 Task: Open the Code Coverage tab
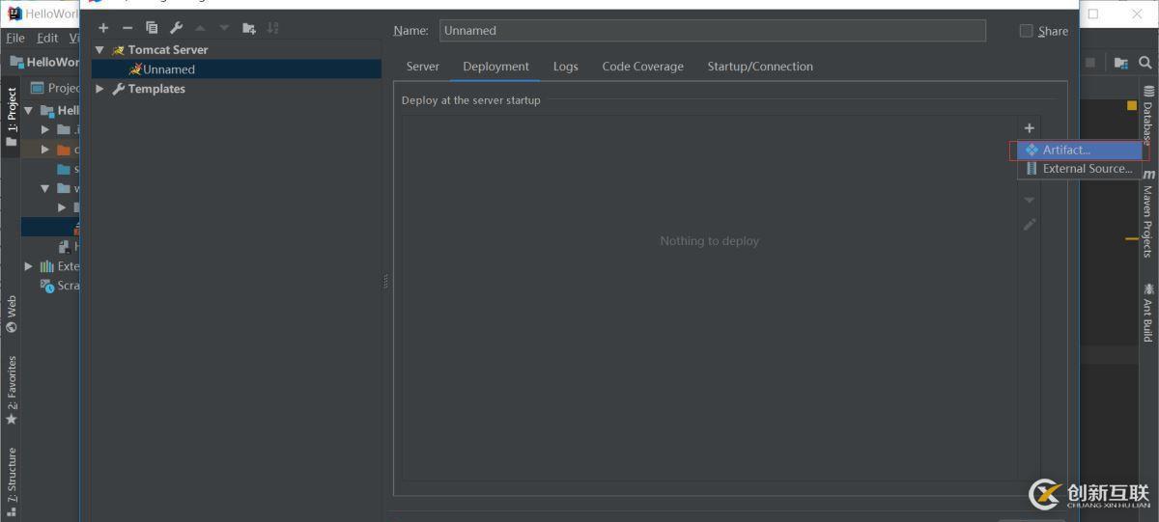[x=642, y=67]
